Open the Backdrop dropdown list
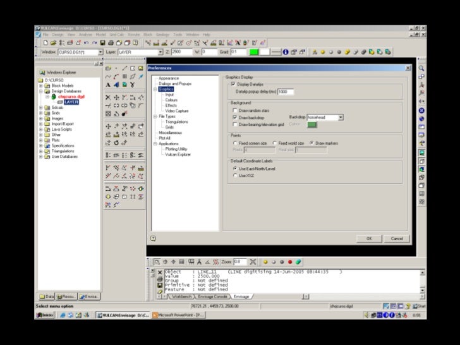The image size is (460, 345). [x=341, y=118]
